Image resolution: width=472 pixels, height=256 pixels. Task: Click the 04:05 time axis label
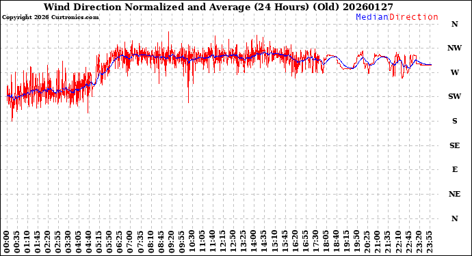tap(79, 242)
